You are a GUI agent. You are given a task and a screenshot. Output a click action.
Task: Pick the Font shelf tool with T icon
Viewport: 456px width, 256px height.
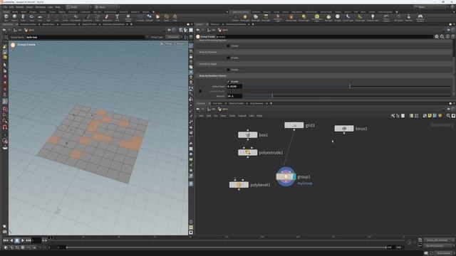click(117, 17)
